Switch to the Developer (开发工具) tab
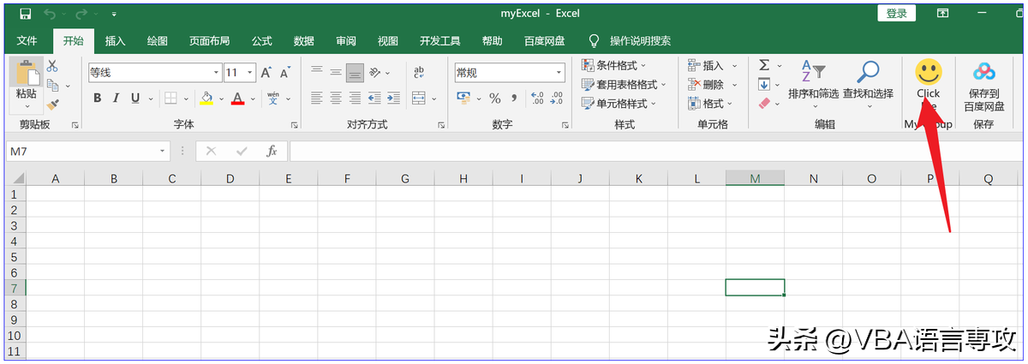The width and height of the screenshot is (1028, 364). 439,41
